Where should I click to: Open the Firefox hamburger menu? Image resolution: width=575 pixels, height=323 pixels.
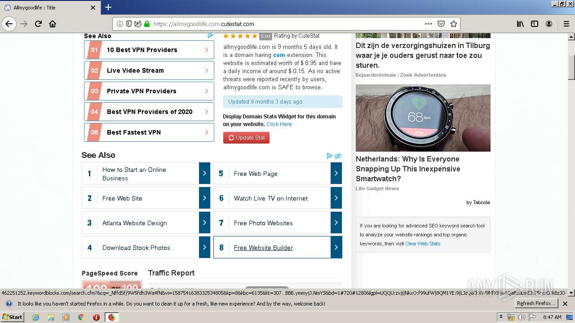(566, 24)
